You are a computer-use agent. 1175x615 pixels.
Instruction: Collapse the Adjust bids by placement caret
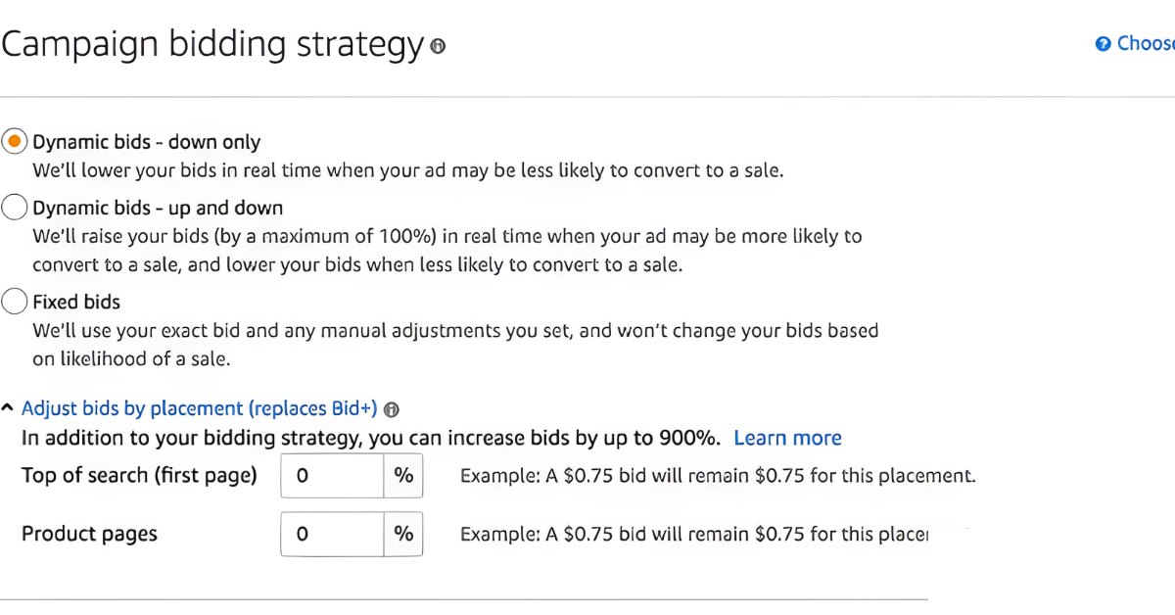(8, 408)
